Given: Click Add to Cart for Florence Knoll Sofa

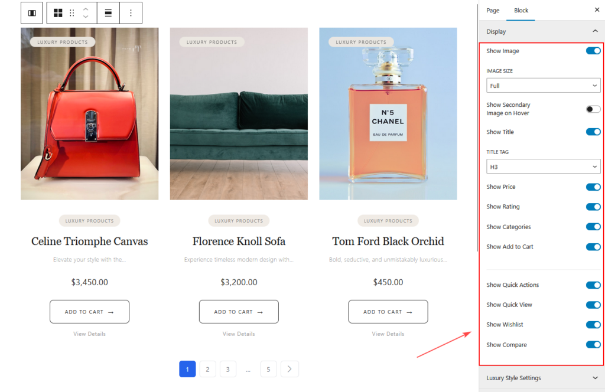Looking at the screenshot, I should click(x=239, y=312).
